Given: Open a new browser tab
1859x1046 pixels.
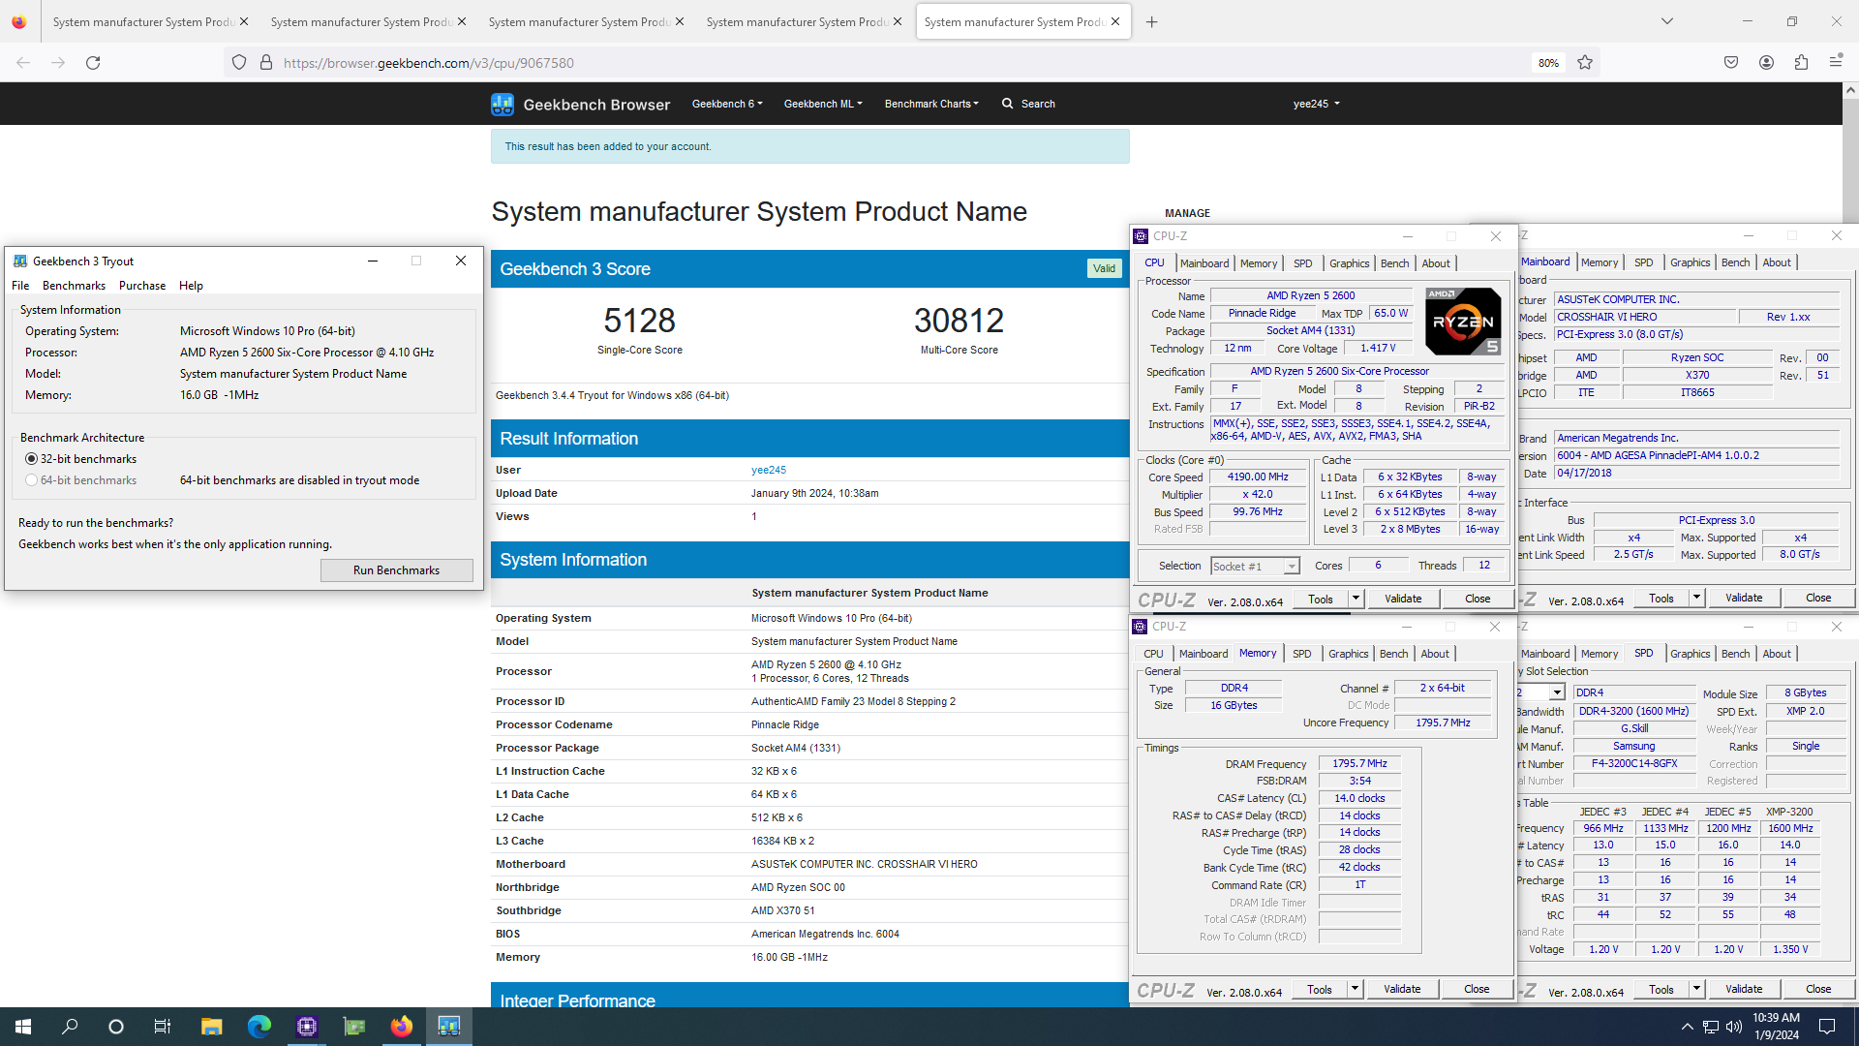Looking at the screenshot, I should [1151, 21].
